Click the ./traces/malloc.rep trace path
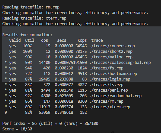The image size is (161, 133). pos(111,57)
